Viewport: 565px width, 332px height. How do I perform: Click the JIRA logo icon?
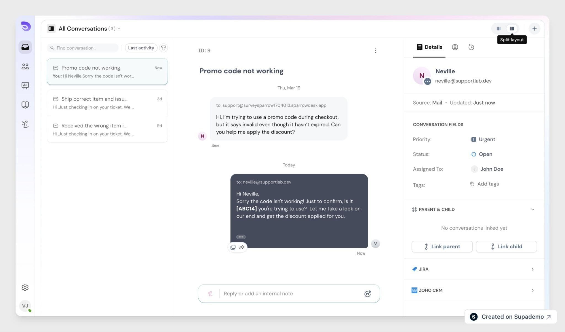[414, 269]
